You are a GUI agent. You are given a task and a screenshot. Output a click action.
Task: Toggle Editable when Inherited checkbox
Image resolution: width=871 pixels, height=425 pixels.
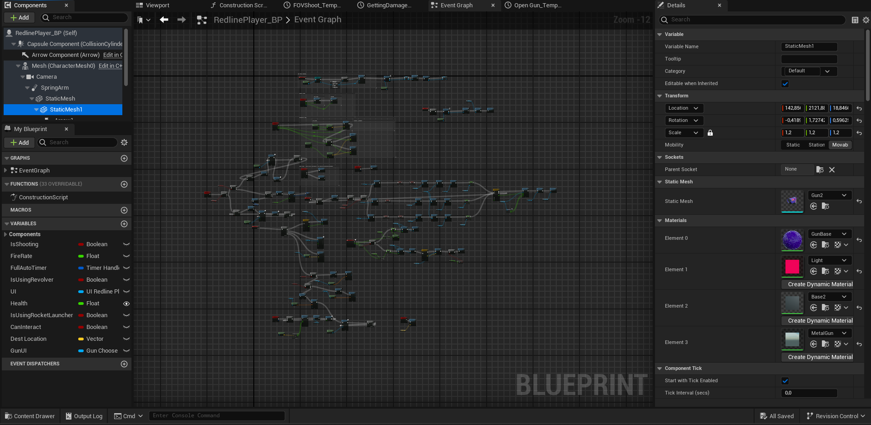coord(785,84)
